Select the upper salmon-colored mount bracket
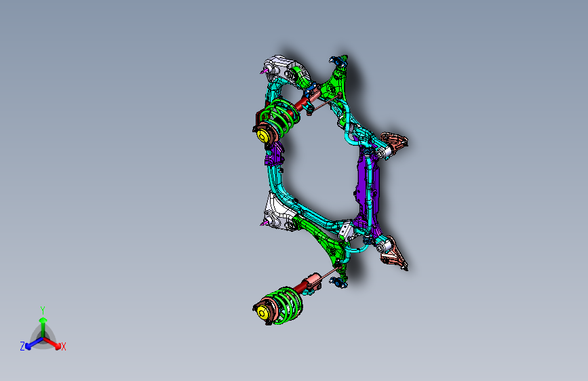 tap(394, 140)
